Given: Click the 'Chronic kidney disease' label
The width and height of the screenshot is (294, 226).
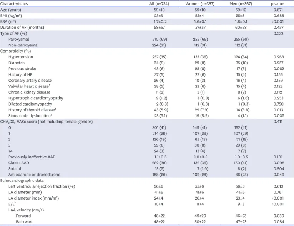Looking at the screenshot, I should (29, 92).
